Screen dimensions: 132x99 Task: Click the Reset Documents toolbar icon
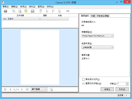coord(26,11)
